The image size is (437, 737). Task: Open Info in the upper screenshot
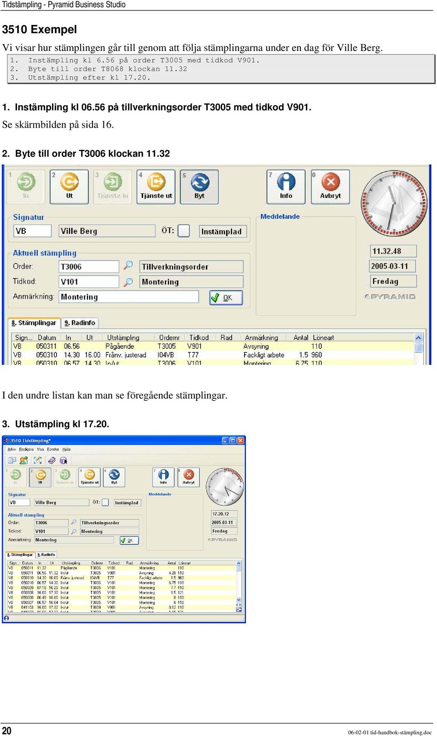(286, 187)
